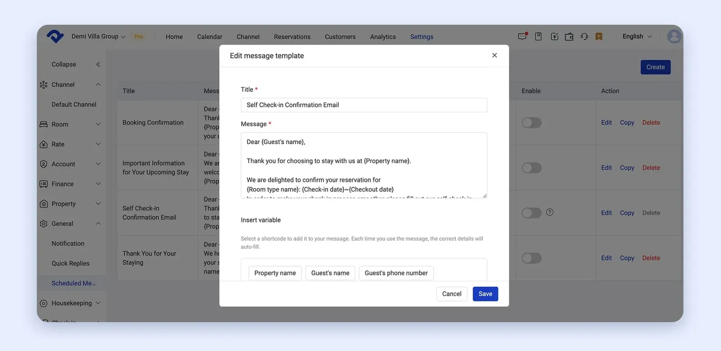Expand the Rate section chevron
The width and height of the screenshot is (721, 351).
[x=98, y=144]
